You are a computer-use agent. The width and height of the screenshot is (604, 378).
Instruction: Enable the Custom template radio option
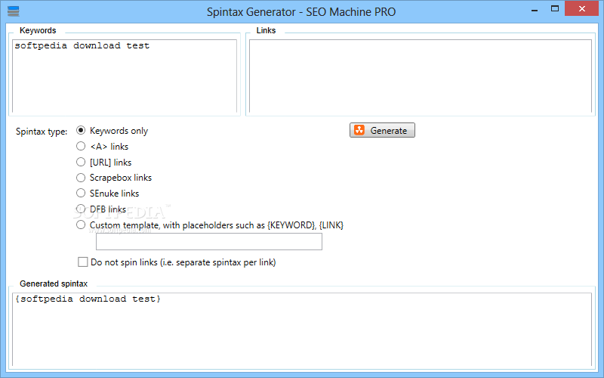coord(81,225)
